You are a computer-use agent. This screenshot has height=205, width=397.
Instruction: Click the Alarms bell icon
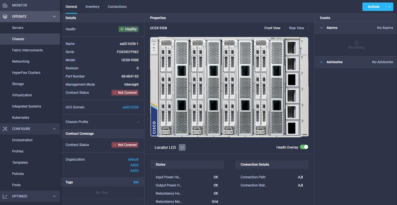[x=356, y=43]
